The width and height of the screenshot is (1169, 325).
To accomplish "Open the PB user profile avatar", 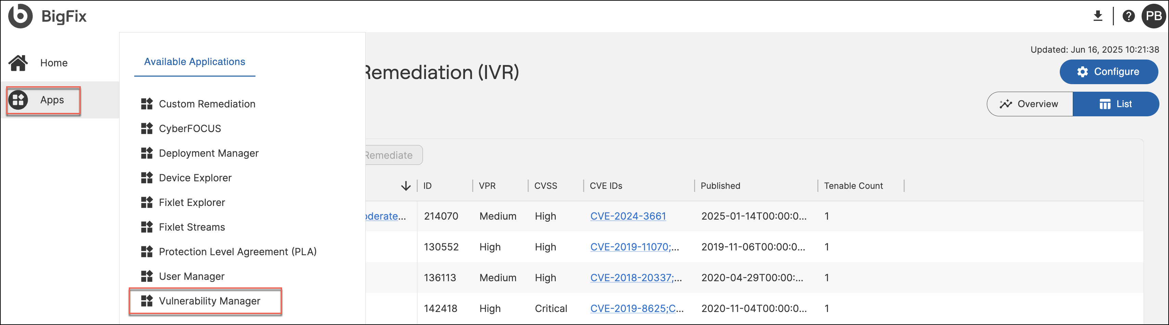I will click(1153, 16).
